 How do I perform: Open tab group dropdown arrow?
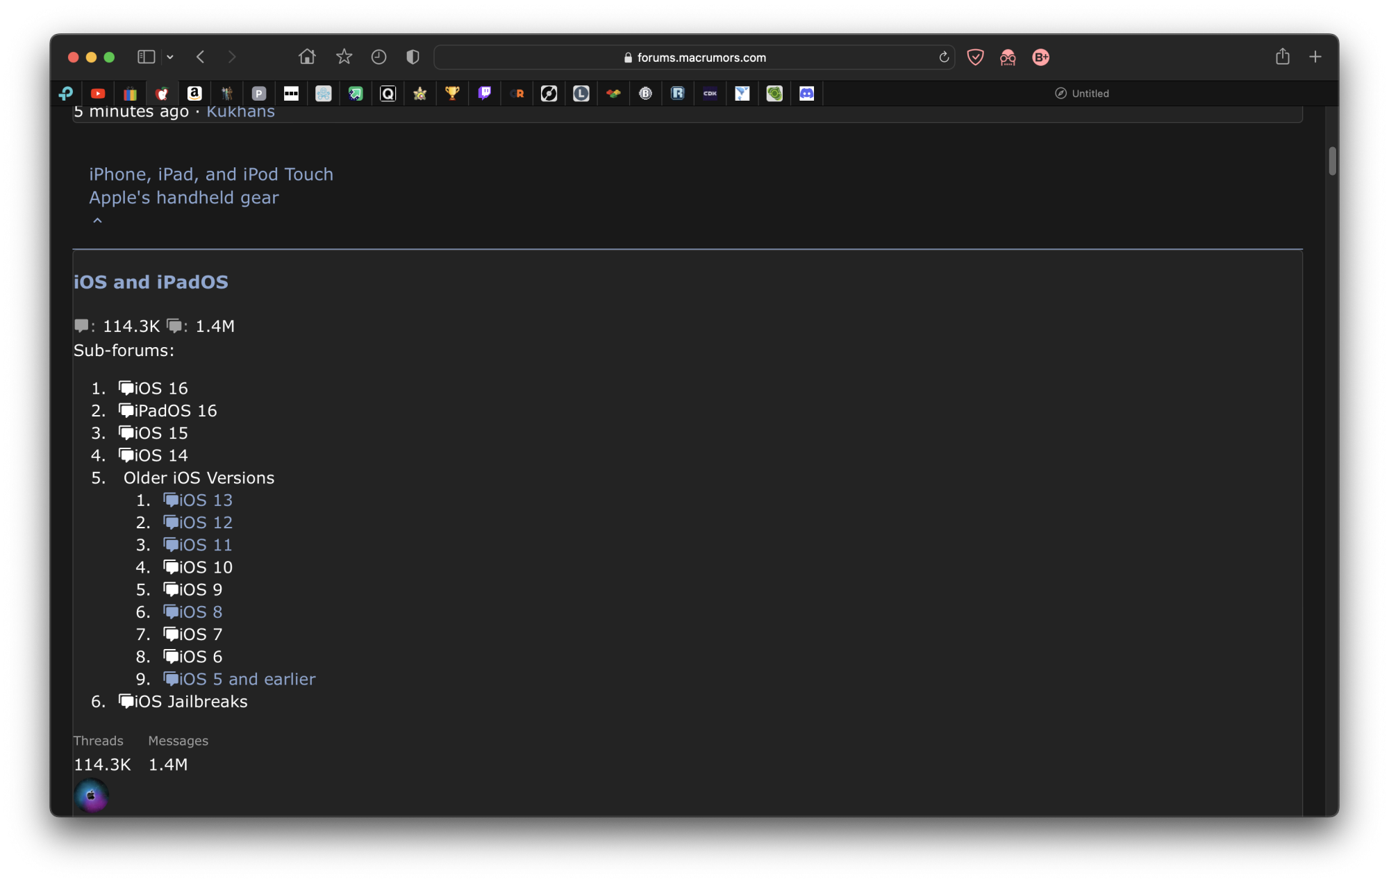click(170, 57)
